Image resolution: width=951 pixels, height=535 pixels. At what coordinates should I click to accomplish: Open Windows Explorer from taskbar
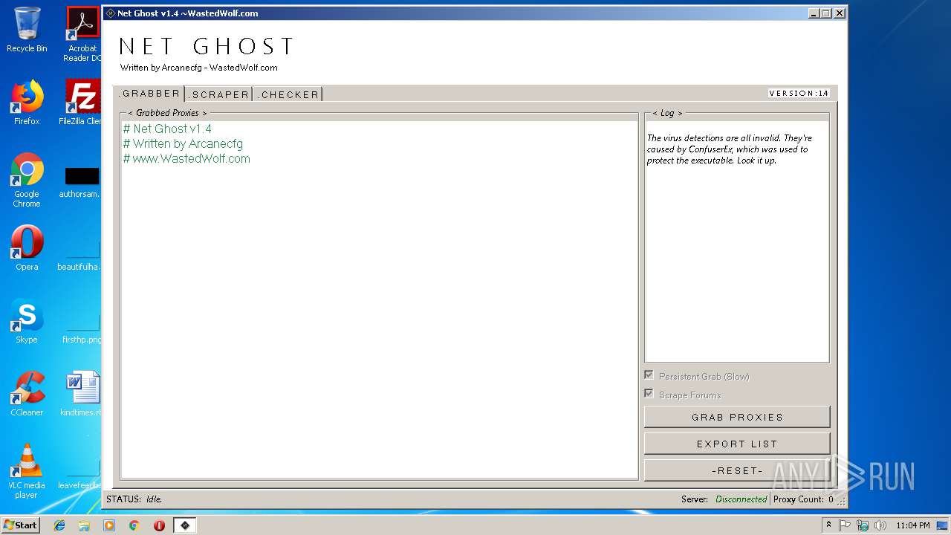[x=84, y=525]
